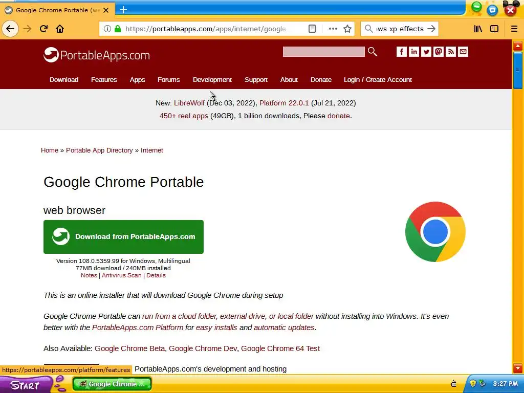Select the Google Chrome Portable browser tab
This screenshot has height=393, width=524.
57,10
